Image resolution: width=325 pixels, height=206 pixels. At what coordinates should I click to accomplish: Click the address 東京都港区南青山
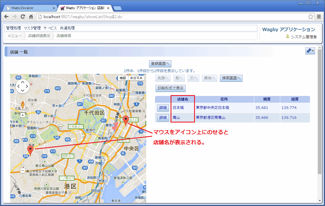[211, 118]
